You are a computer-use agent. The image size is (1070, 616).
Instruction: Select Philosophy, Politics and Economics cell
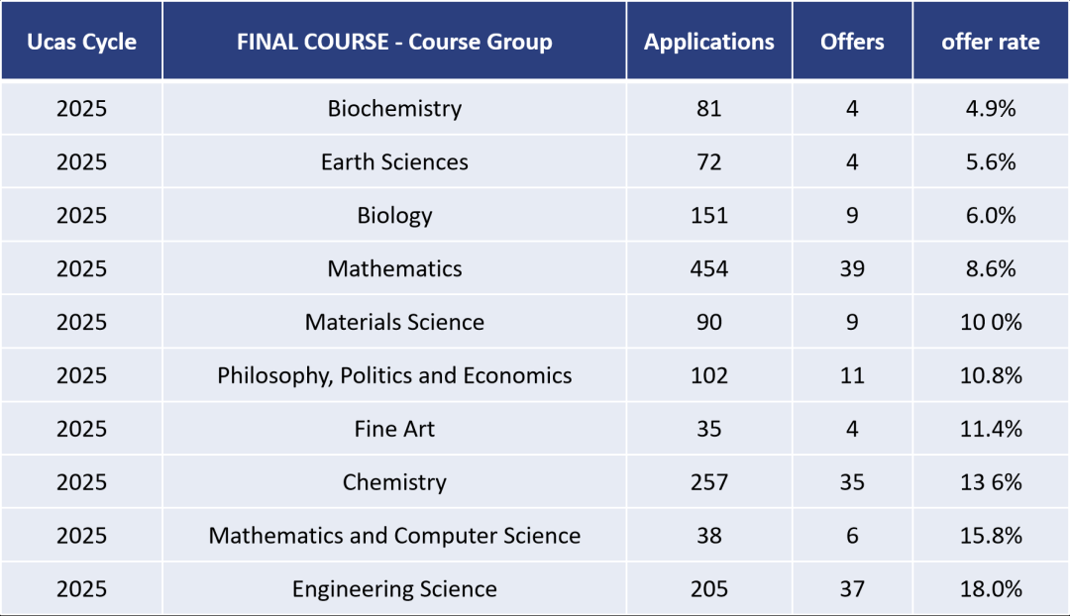point(394,376)
